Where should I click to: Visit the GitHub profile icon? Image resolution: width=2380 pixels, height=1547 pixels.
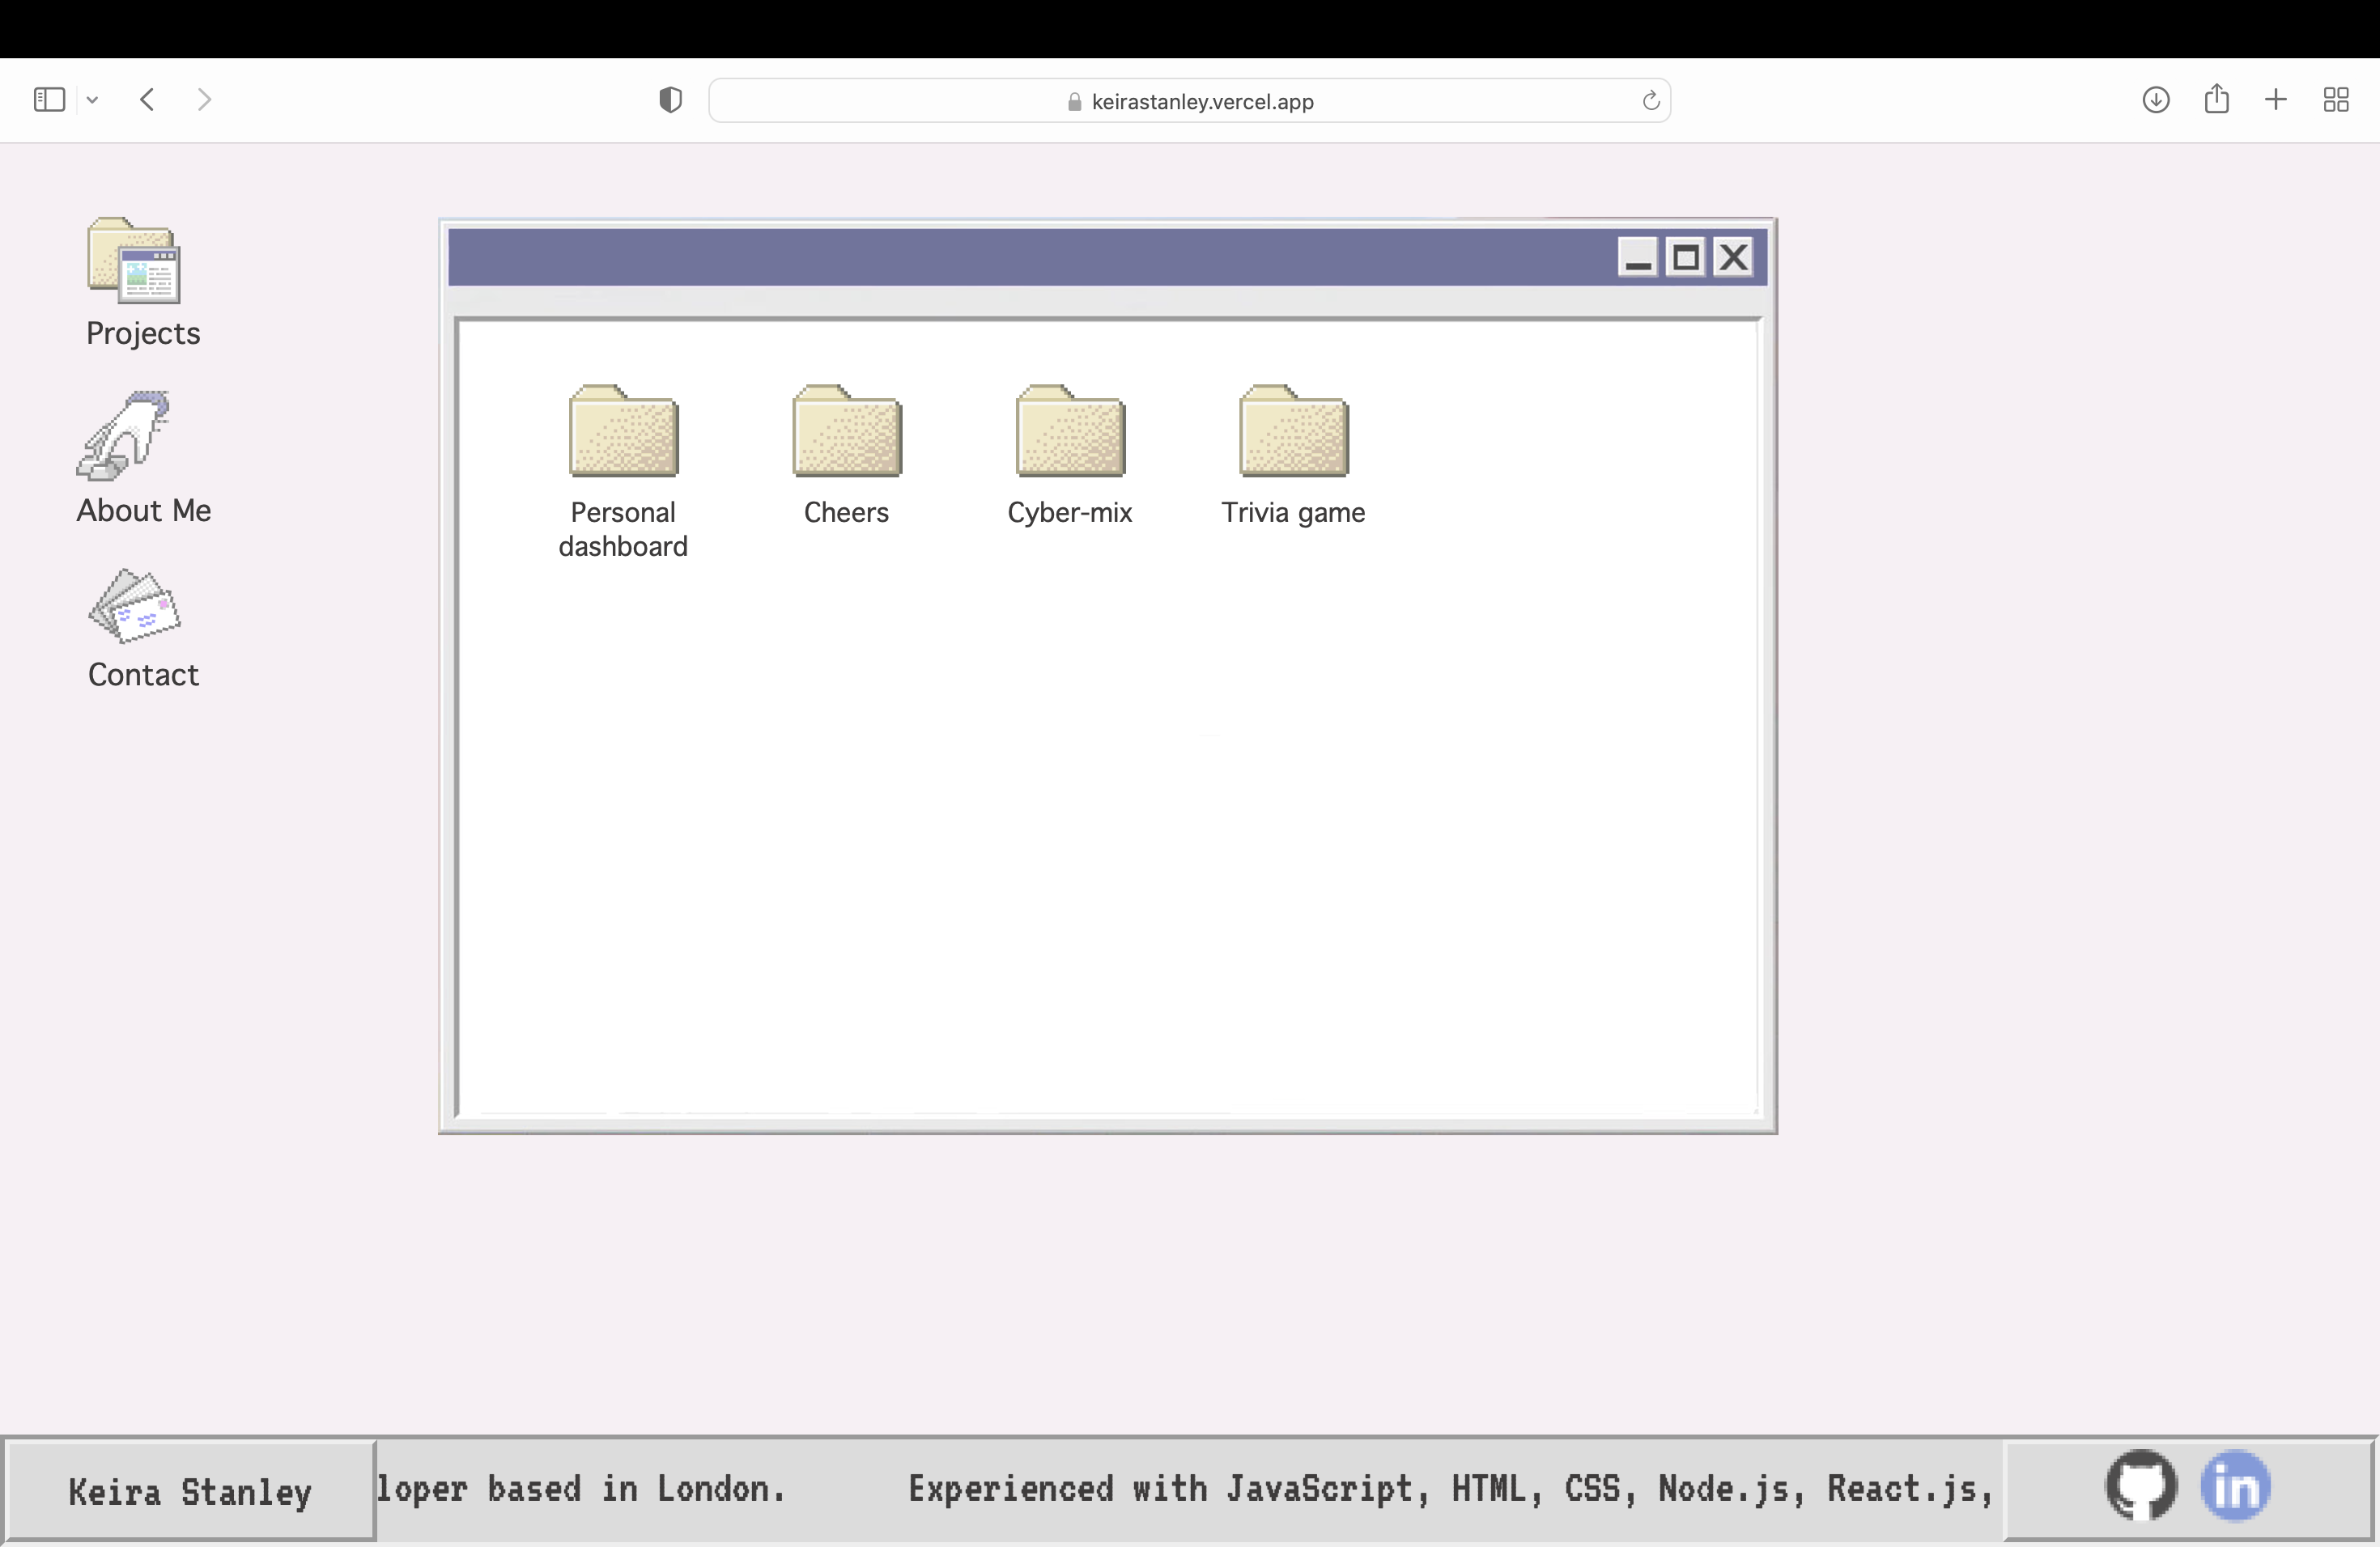click(x=2141, y=1486)
